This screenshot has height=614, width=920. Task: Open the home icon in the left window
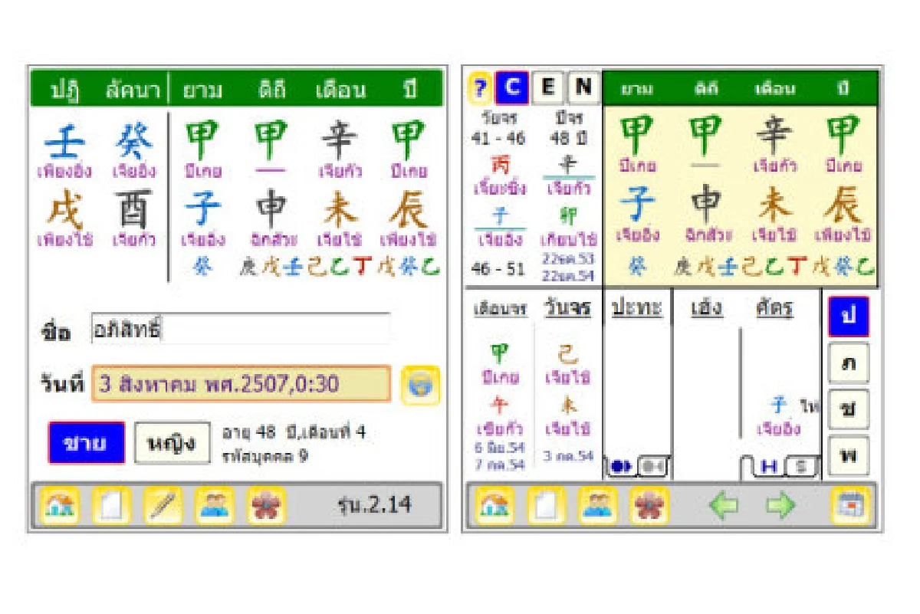[x=59, y=506]
